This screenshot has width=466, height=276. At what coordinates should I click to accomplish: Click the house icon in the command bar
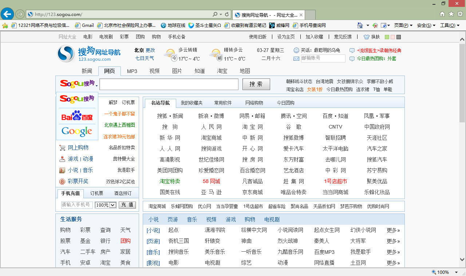point(360,25)
